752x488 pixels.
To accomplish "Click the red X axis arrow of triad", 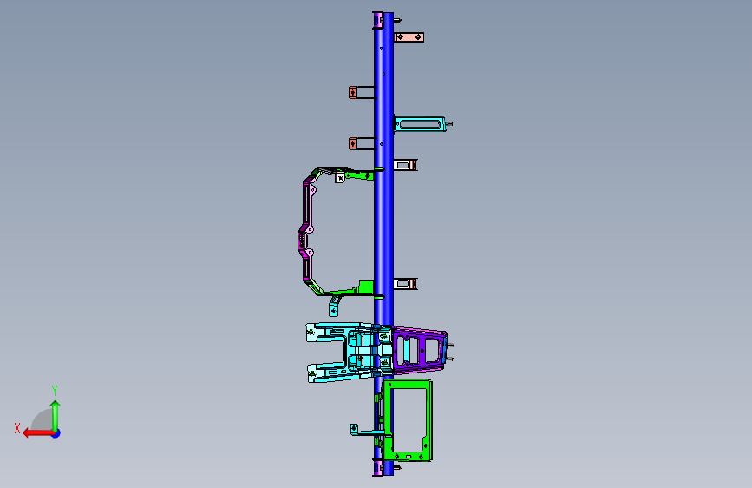I will [x=37, y=433].
